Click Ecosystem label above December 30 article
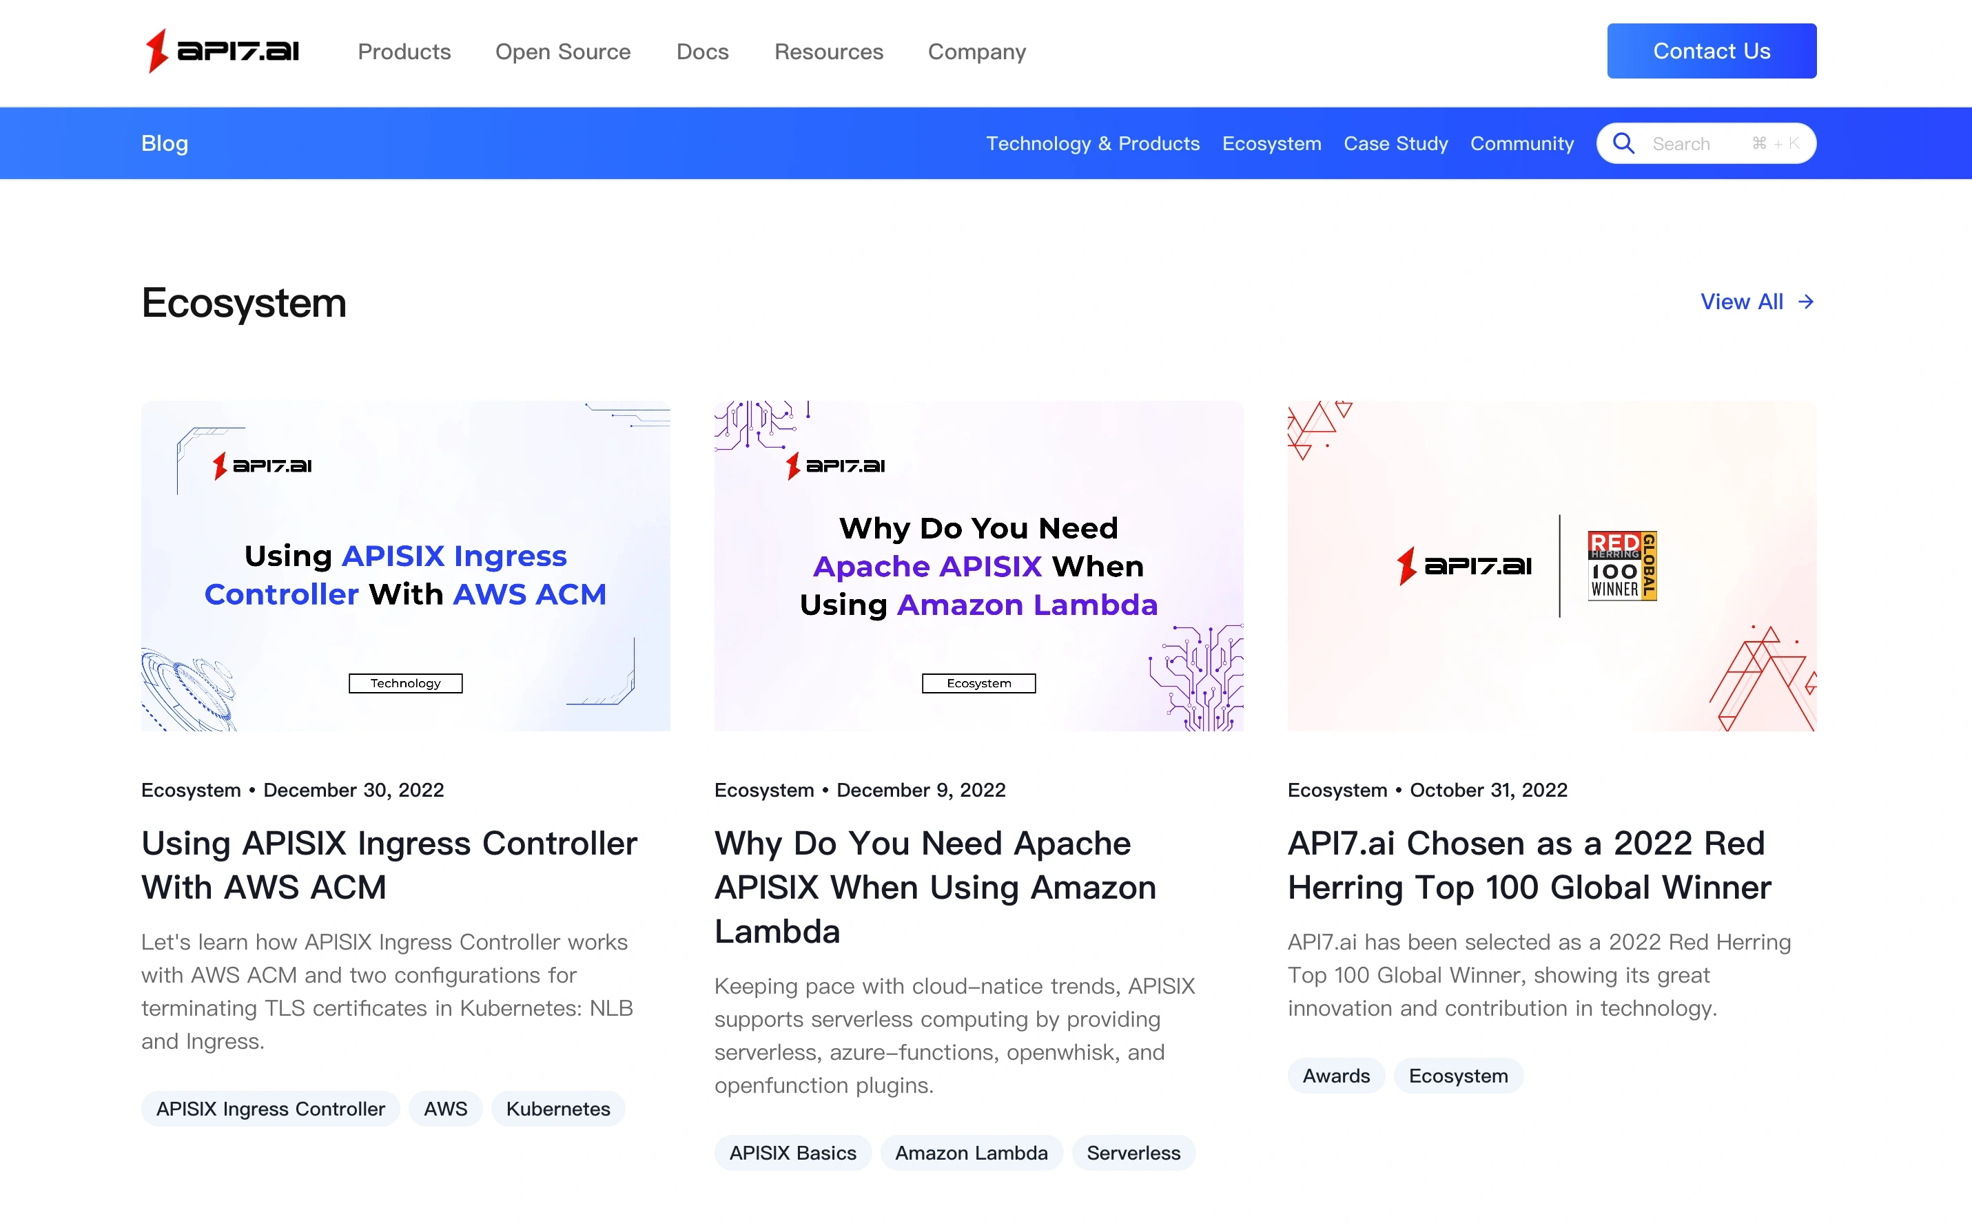Image resolution: width=1972 pixels, height=1223 pixels. (x=191, y=791)
